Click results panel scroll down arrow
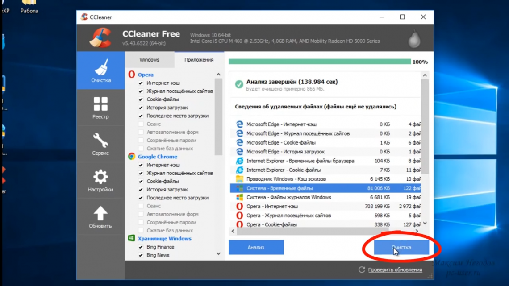 click(425, 223)
